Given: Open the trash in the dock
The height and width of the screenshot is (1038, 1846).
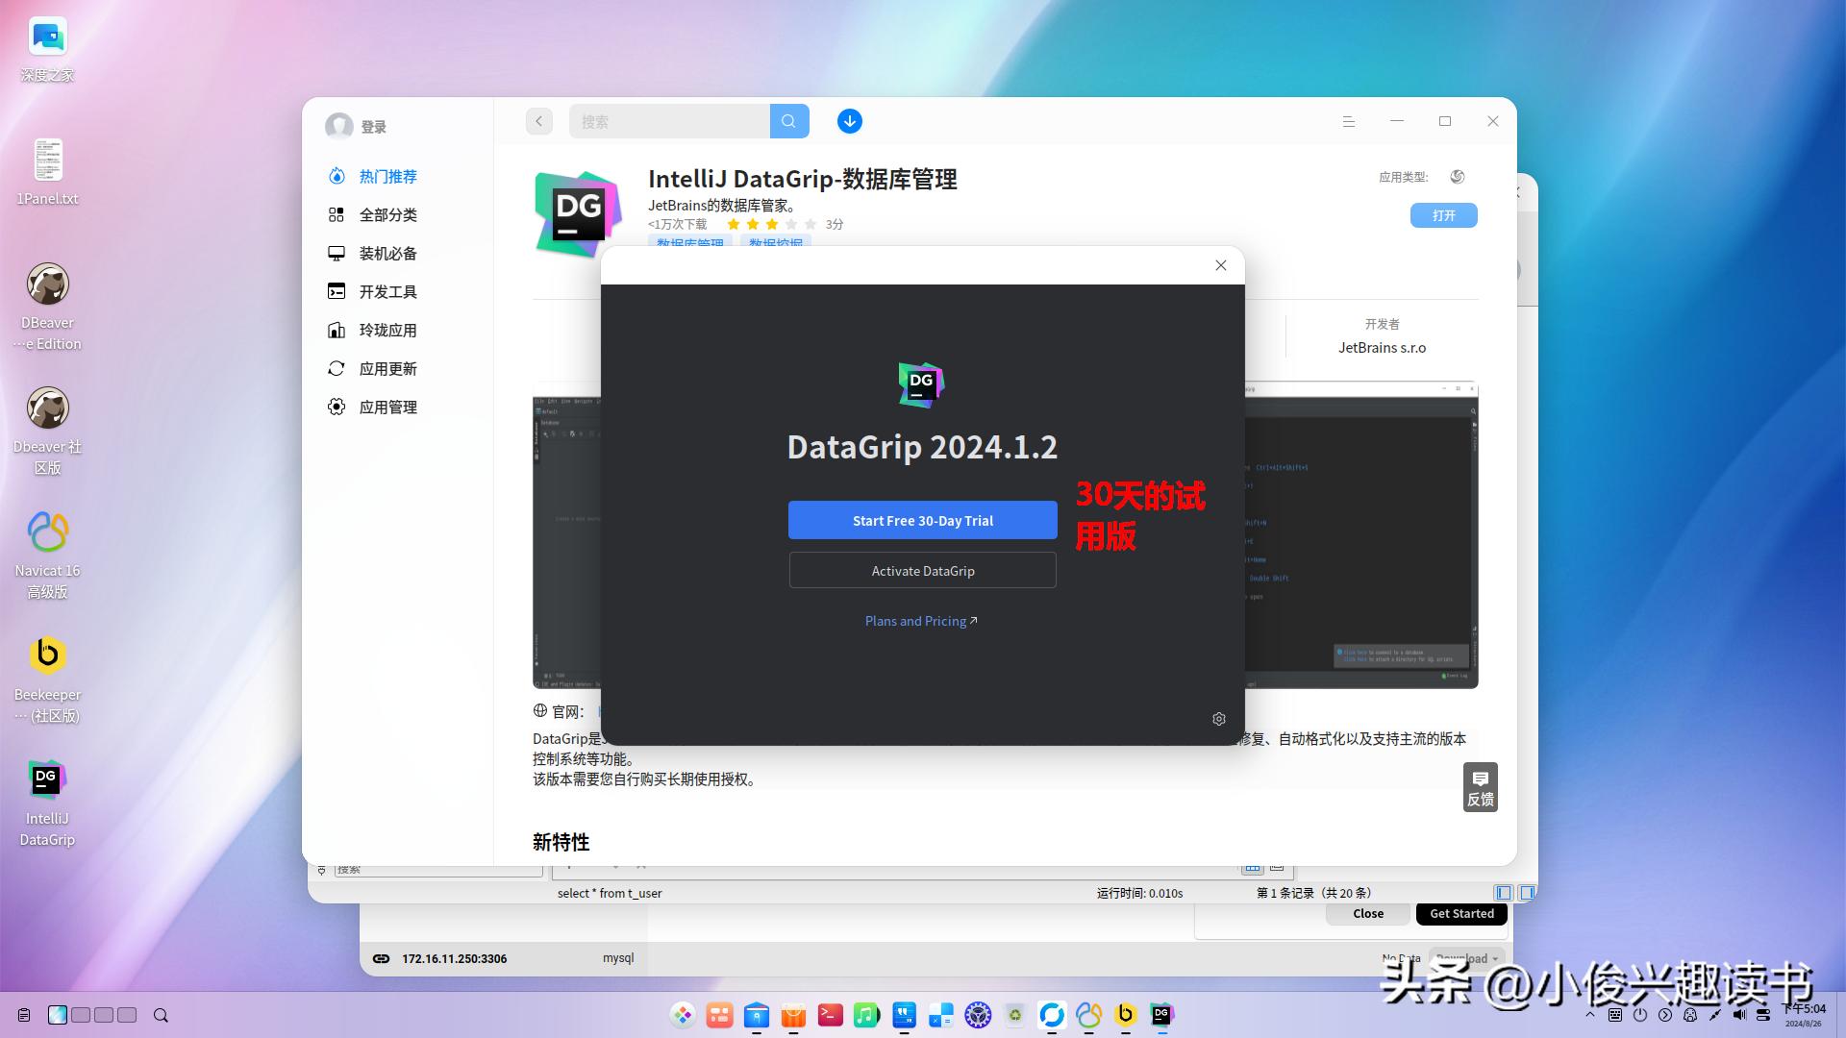Looking at the screenshot, I should [1014, 1015].
